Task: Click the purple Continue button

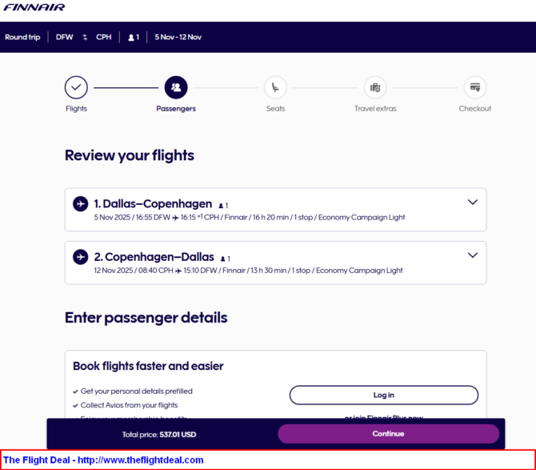Action: [388, 434]
